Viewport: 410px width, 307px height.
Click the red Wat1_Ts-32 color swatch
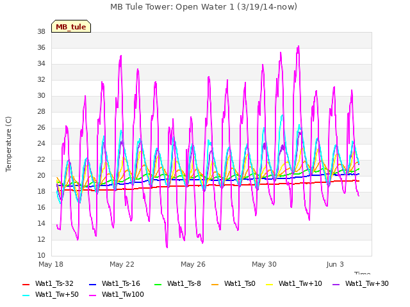pyautogui.click(x=26, y=284)
